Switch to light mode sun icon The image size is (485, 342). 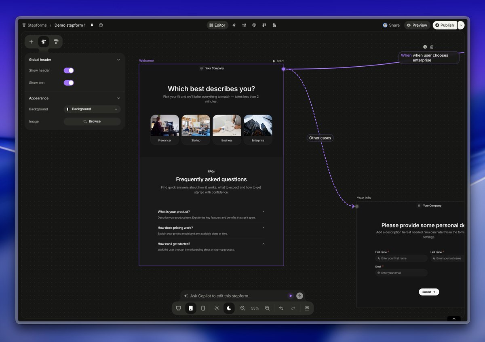tap(217, 308)
